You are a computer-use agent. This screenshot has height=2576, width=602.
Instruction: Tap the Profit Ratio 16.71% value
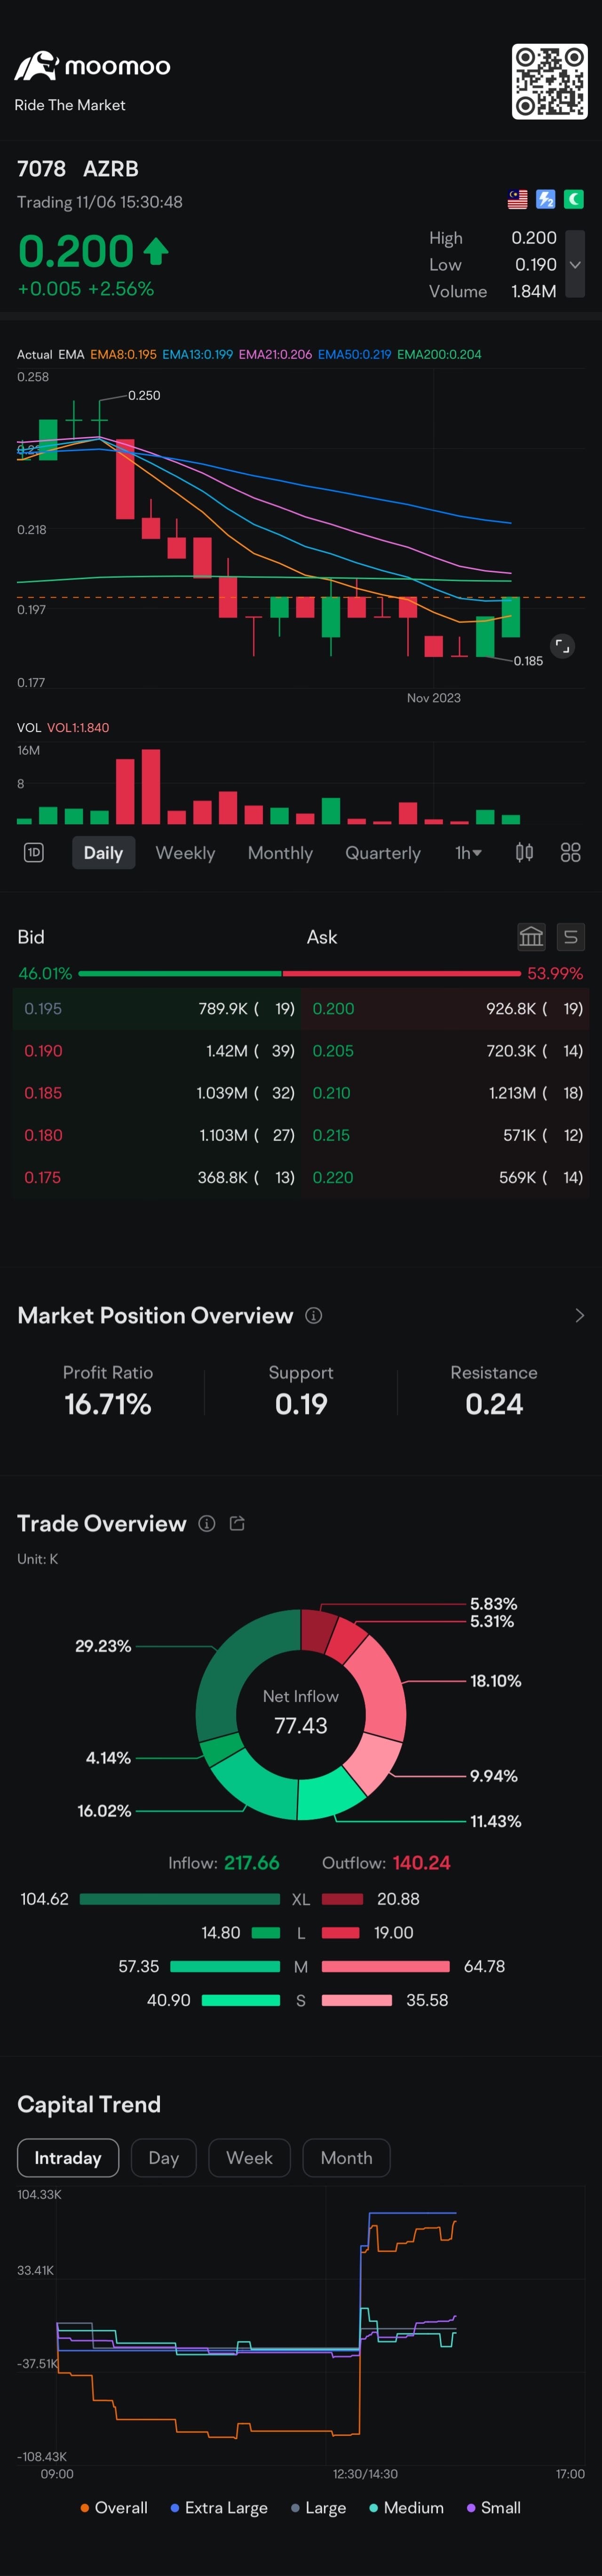pyautogui.click(x=108, y=1404)
